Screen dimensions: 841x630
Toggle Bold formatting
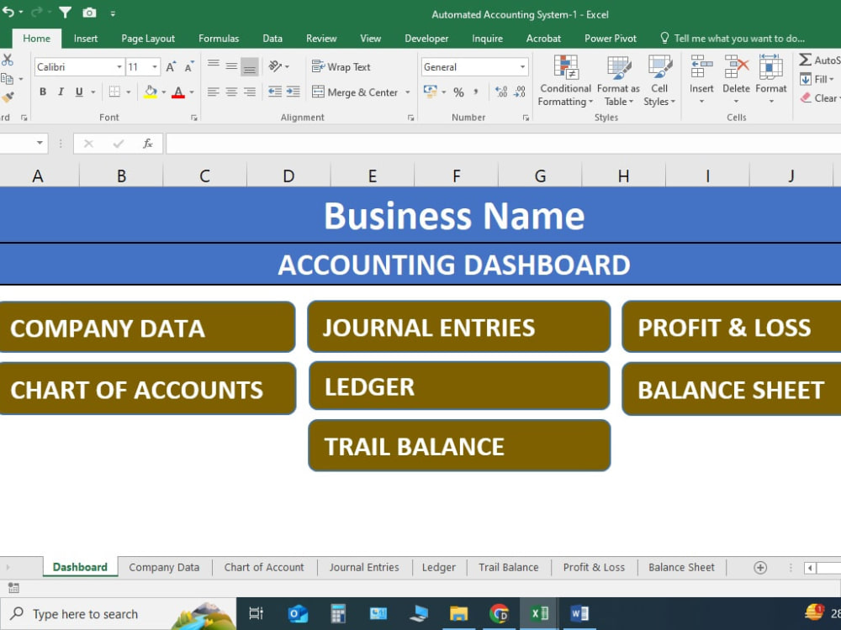click(43, 92)
